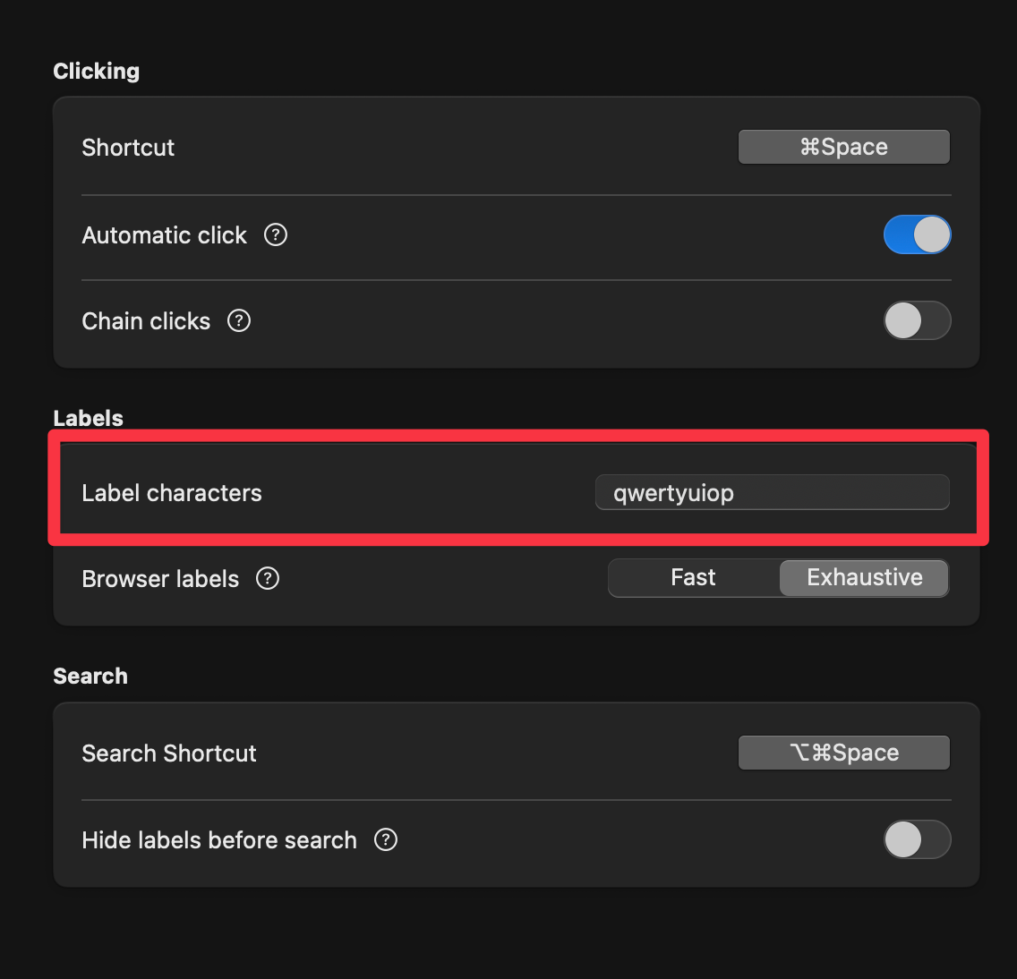
Task: Click the Clicking section heading
Action: pos(97,72)
